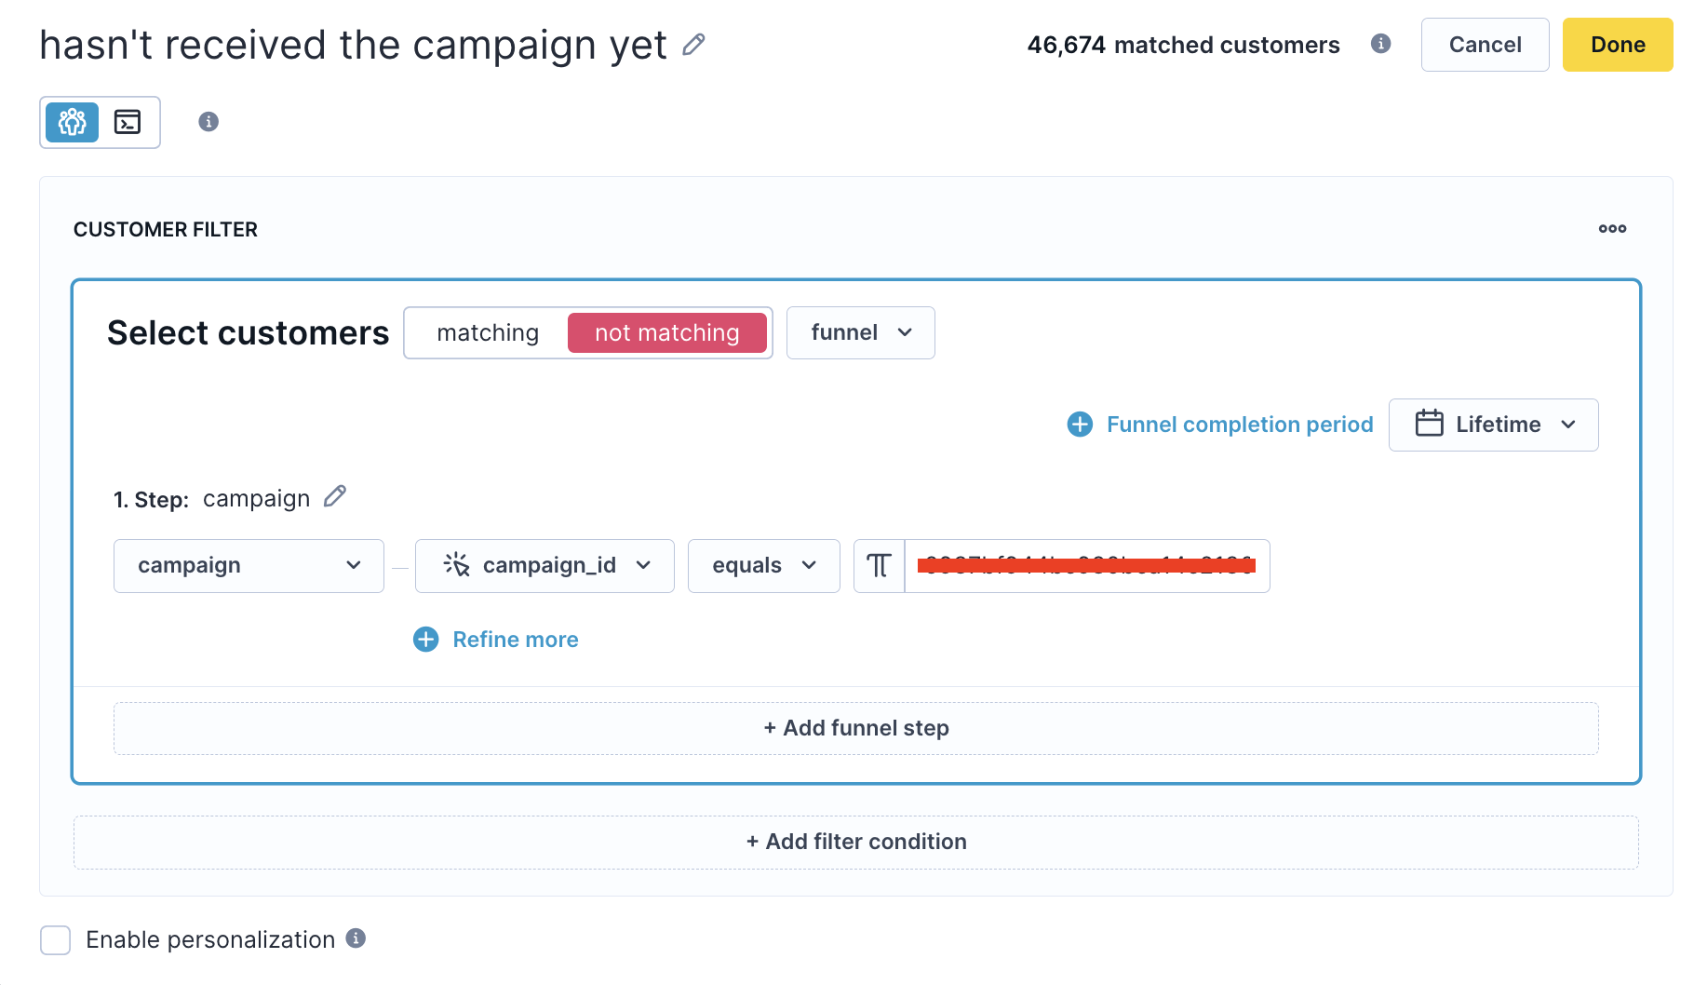The height and width of the screenshot is (985, 1694).
Task: Rename step with the campaign pencil icon
Action: [x=335, y=496]
